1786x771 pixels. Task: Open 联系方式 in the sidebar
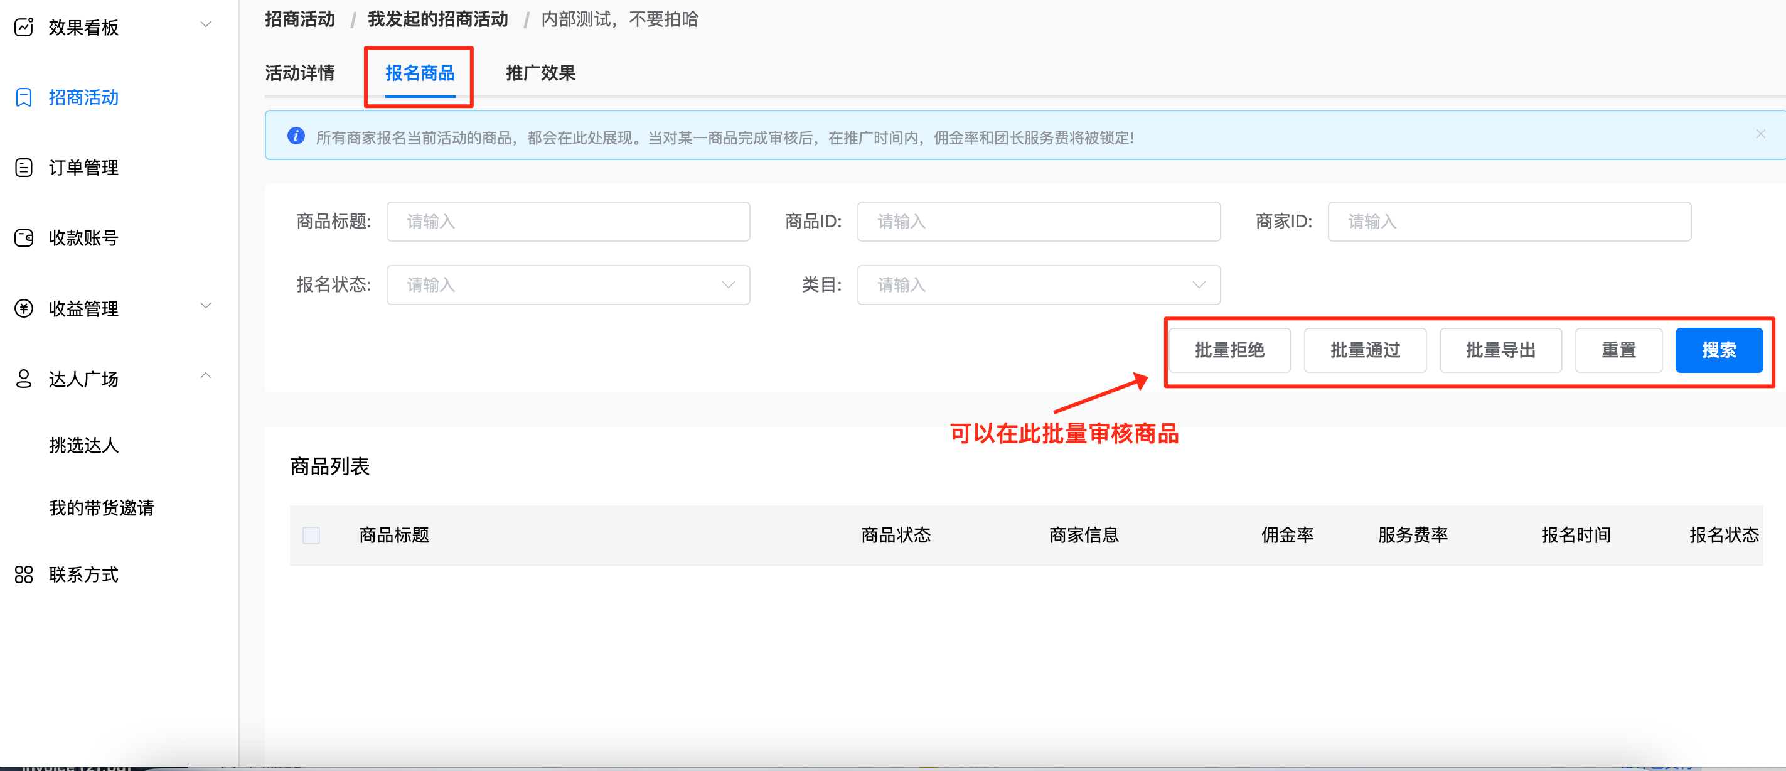coord(83,574)
